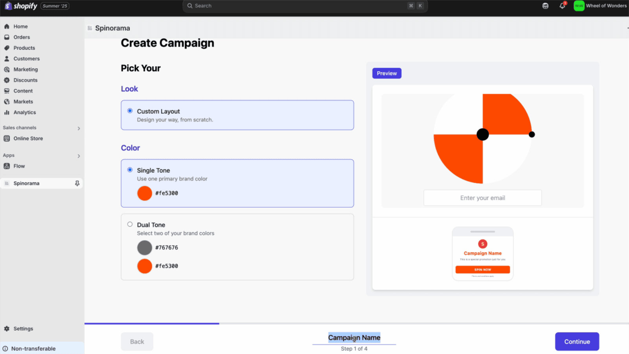Switch to Dual Tone color mode

[x=130, y=224]
